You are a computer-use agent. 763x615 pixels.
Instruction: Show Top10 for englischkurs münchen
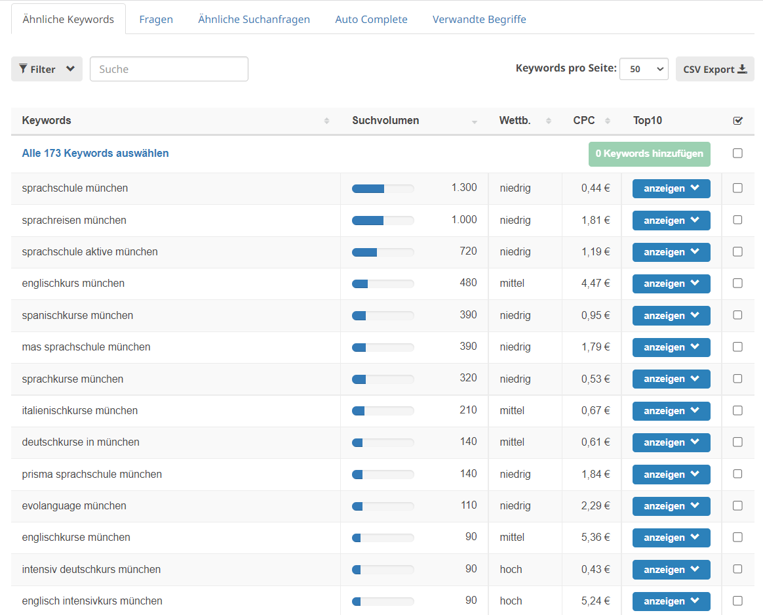[x=671, y=284]
